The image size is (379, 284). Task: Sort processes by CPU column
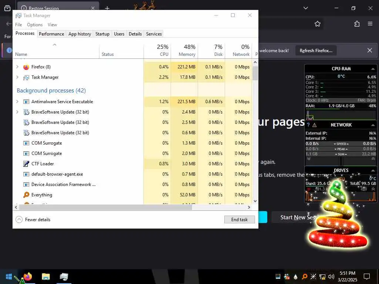157,50
